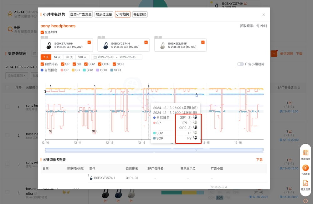Toggle the 全选ASIN checkbox
The height and width of the screenshot is (204, 313).
(x=42, y=32)
